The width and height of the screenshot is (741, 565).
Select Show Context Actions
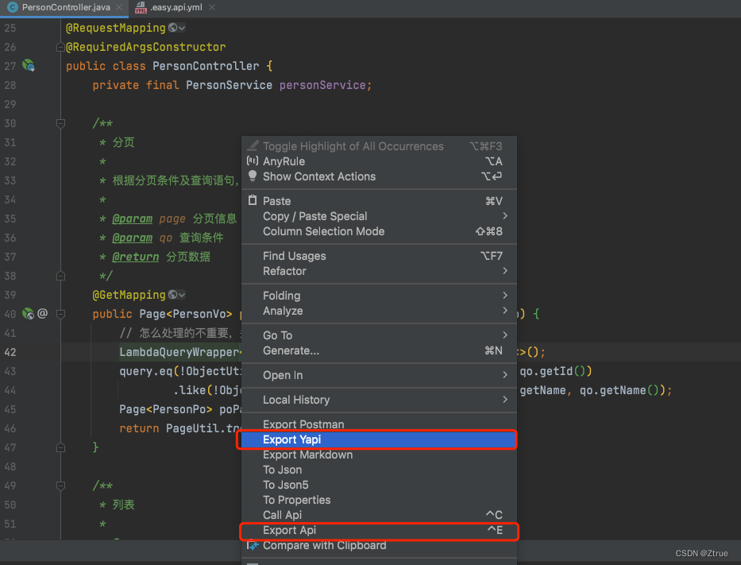(379, 176)
